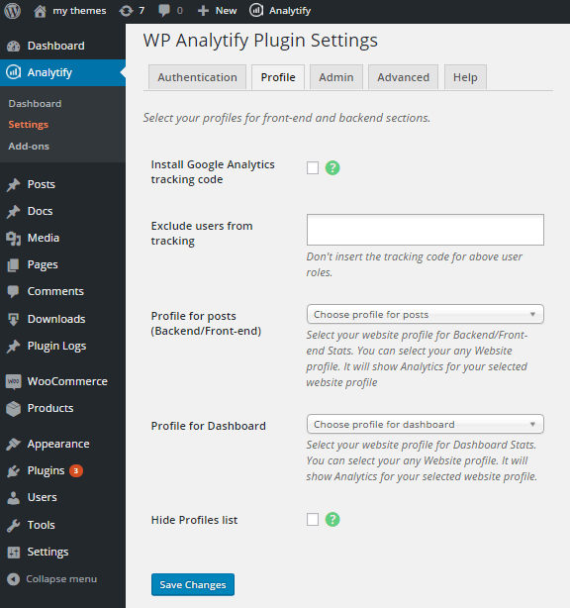Expand Choose profile for posts dropdown
The width and height of the screenshot is (570, 608).
426,314
